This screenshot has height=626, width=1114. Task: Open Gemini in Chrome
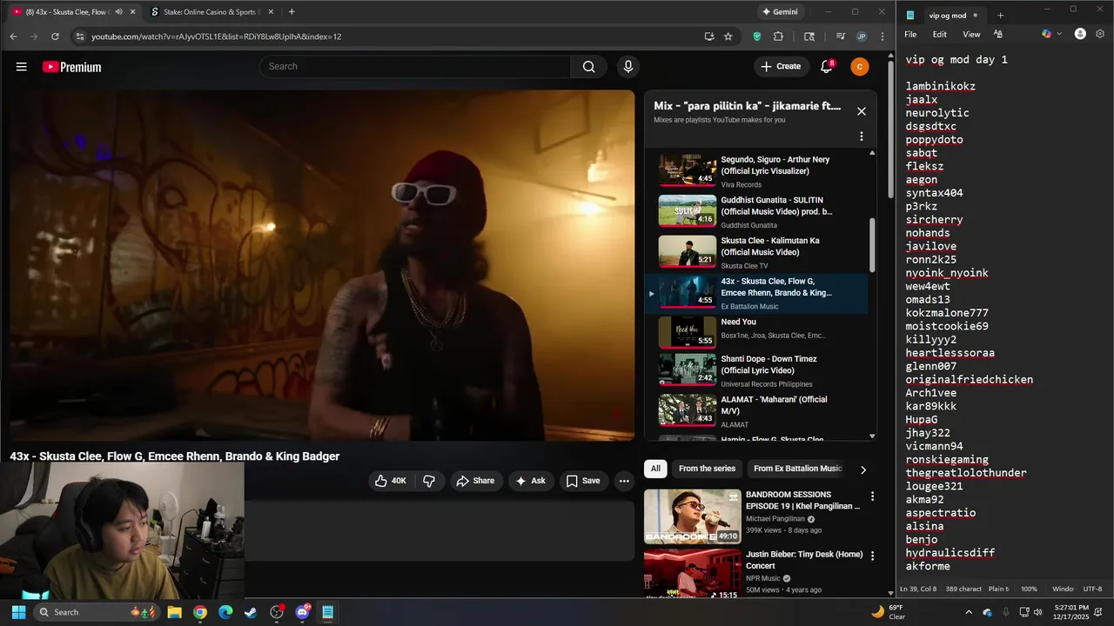click(780, 12)
